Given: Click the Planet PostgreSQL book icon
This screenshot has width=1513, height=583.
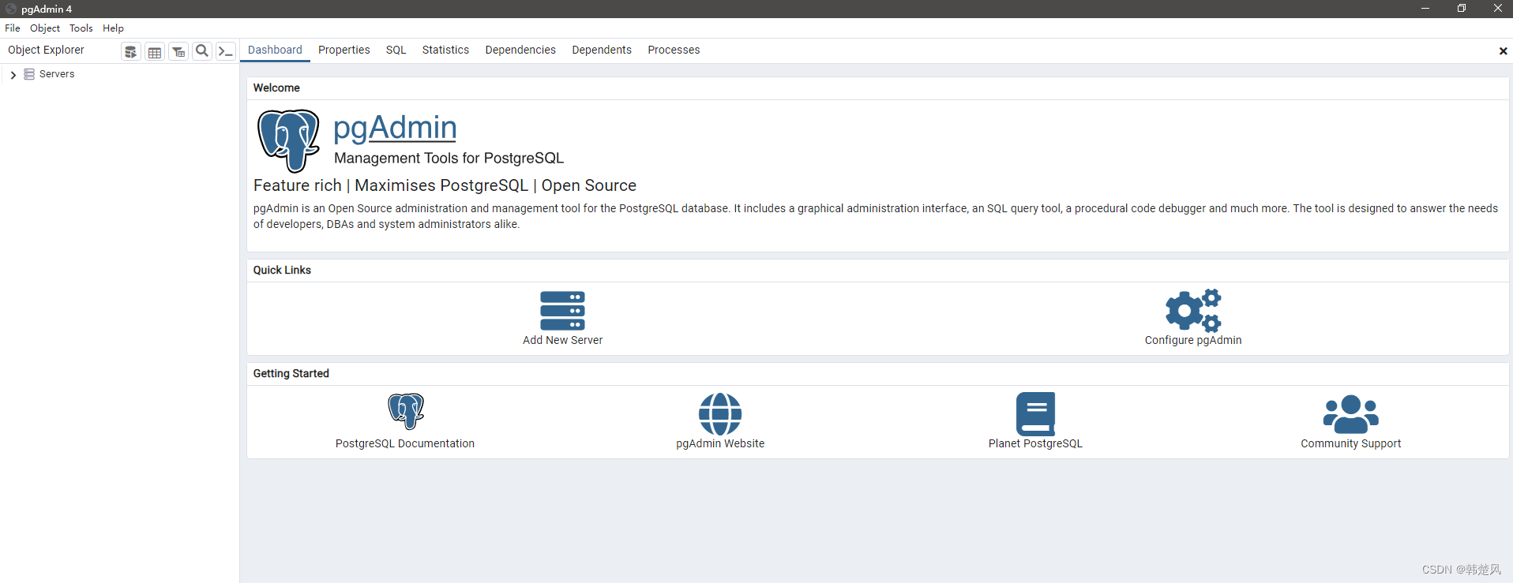Looking at the screenshot, I should pos(1035,414).
